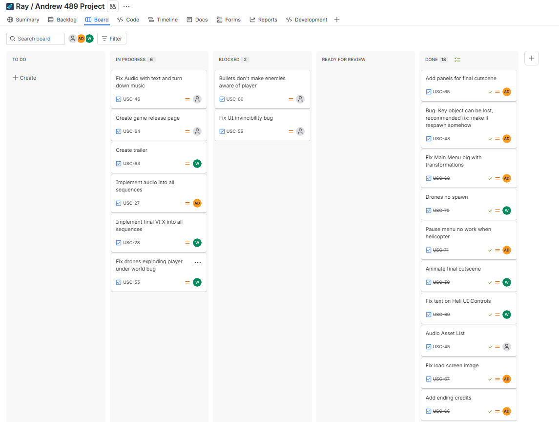Image resolution: width=559 pixels, height=422 pixels.
Task: Open issue key USC-60 link
Action: [235, 99]
